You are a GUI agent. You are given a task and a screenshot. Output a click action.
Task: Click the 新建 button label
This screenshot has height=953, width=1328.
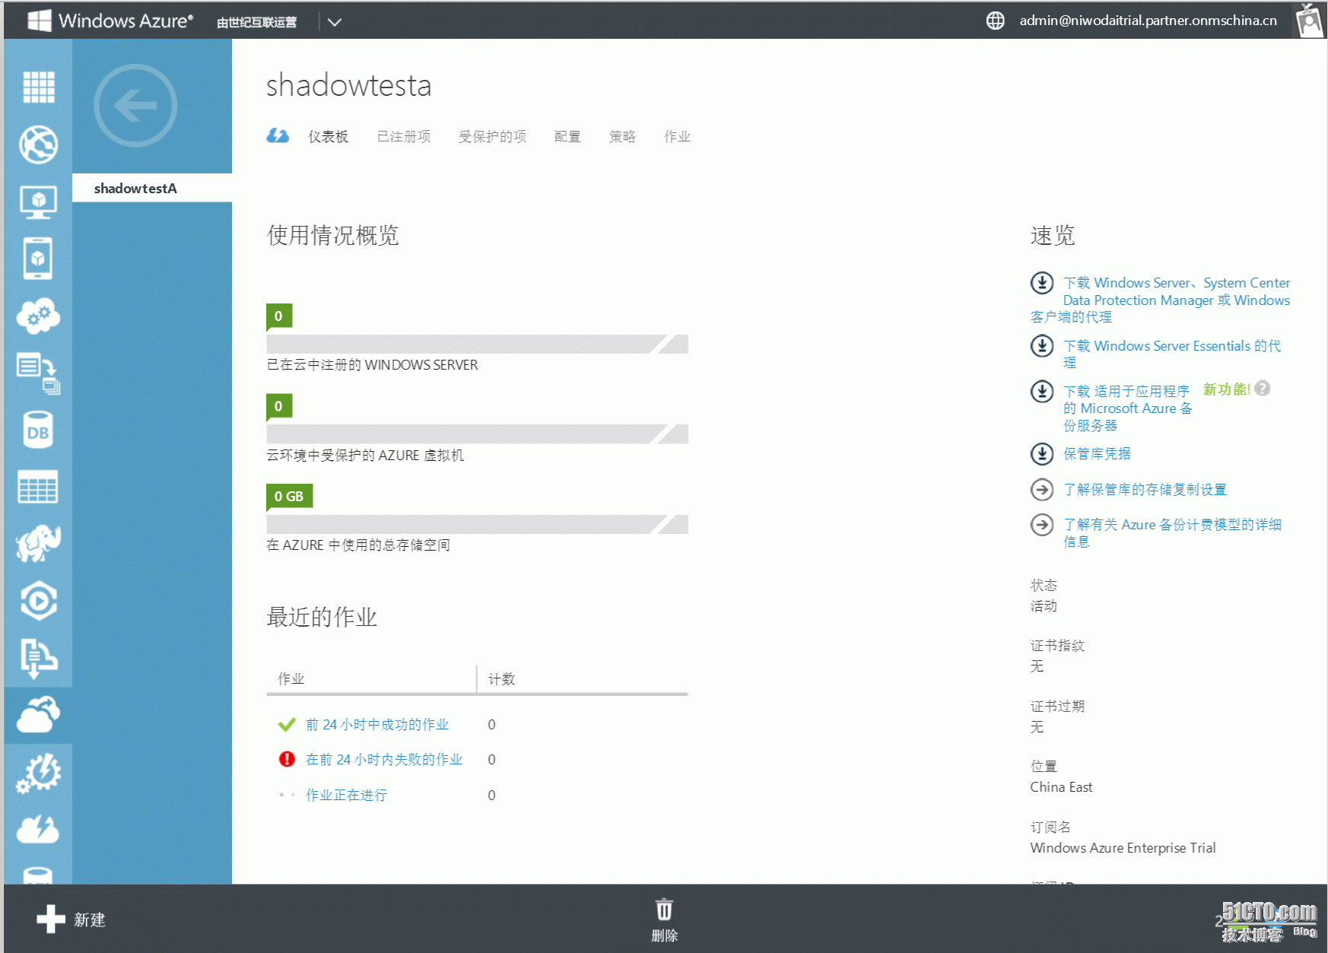(x=90, y=920)
